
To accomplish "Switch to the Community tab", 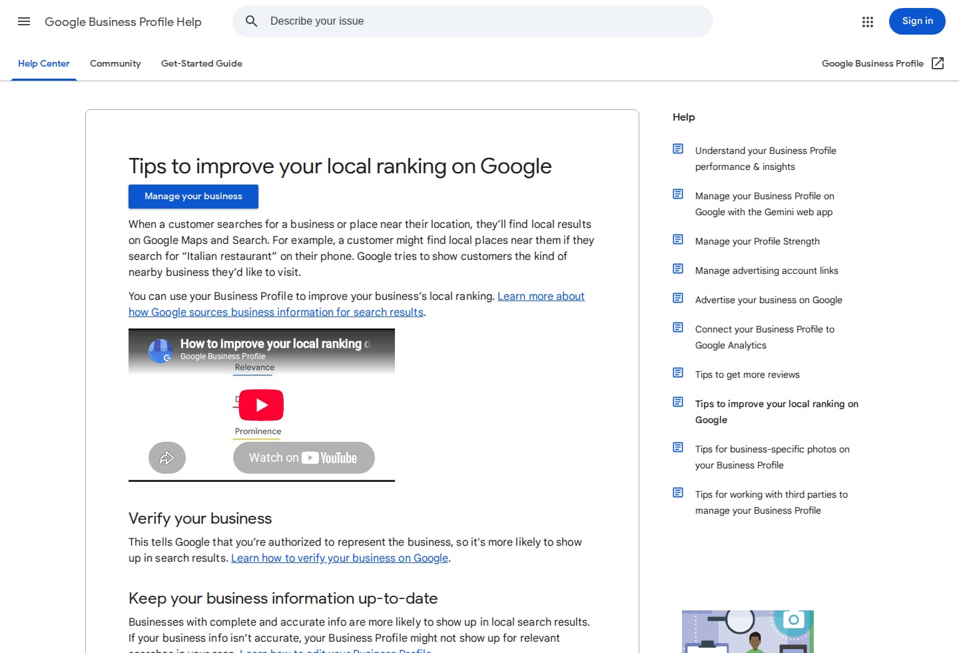I will [x=115, y=63].
